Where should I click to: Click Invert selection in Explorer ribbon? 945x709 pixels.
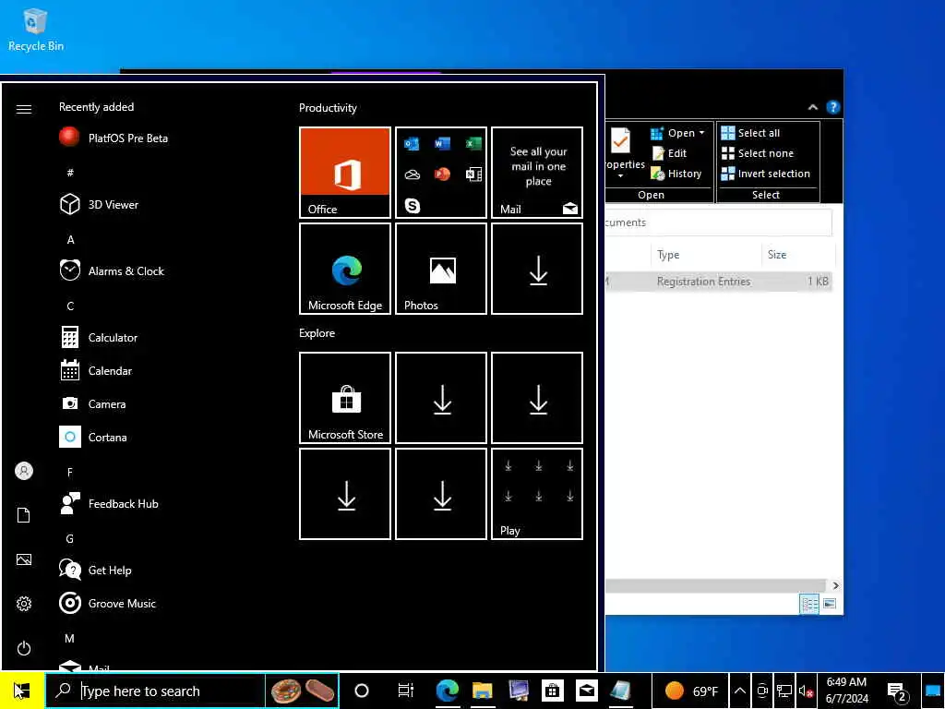point(765,174)
